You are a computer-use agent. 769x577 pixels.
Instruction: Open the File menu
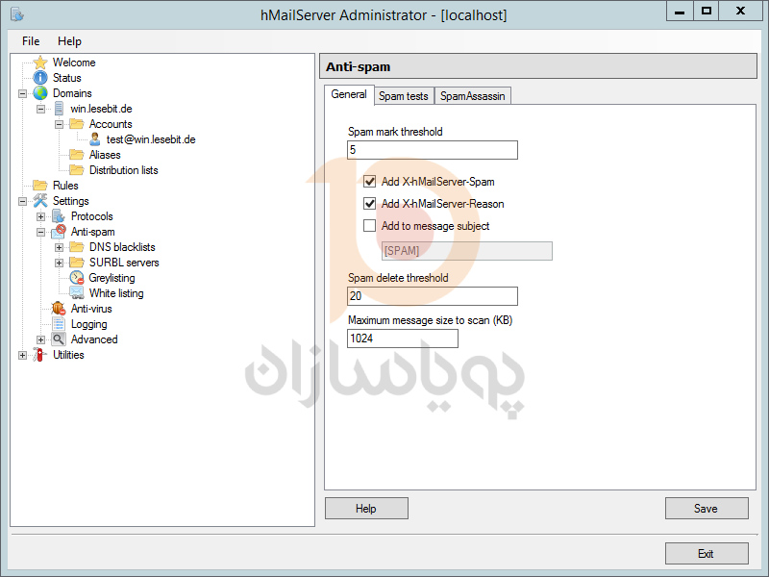click(x=31, y=41)
